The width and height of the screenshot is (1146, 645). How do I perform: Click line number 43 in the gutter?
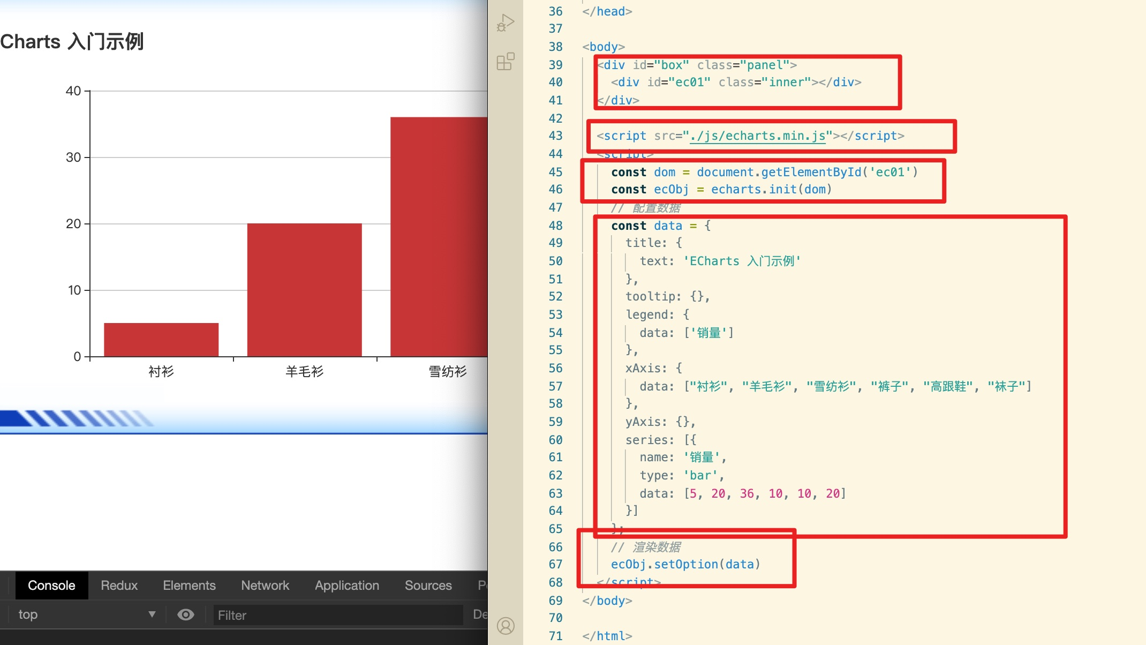pyautogui.click(x=555, y=136)
